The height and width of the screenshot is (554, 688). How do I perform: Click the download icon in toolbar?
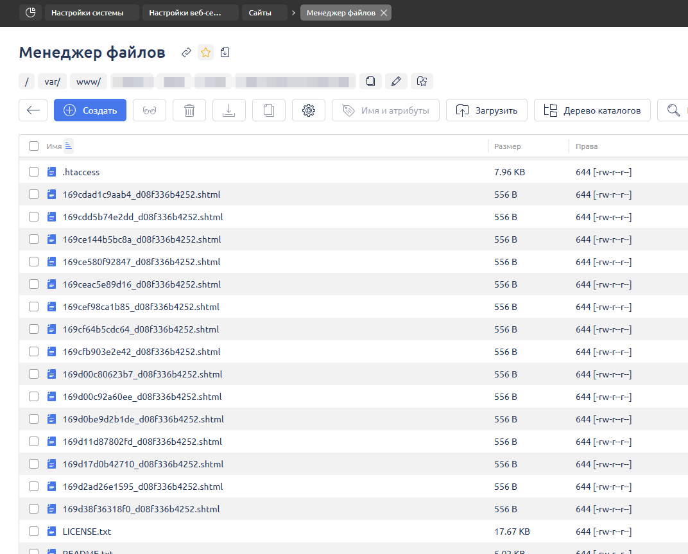pos(229,110)
